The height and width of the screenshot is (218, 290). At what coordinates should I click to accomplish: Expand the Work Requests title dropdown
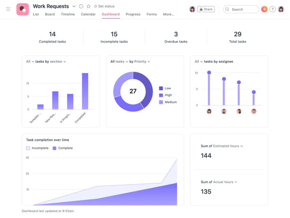pos(74,6)
